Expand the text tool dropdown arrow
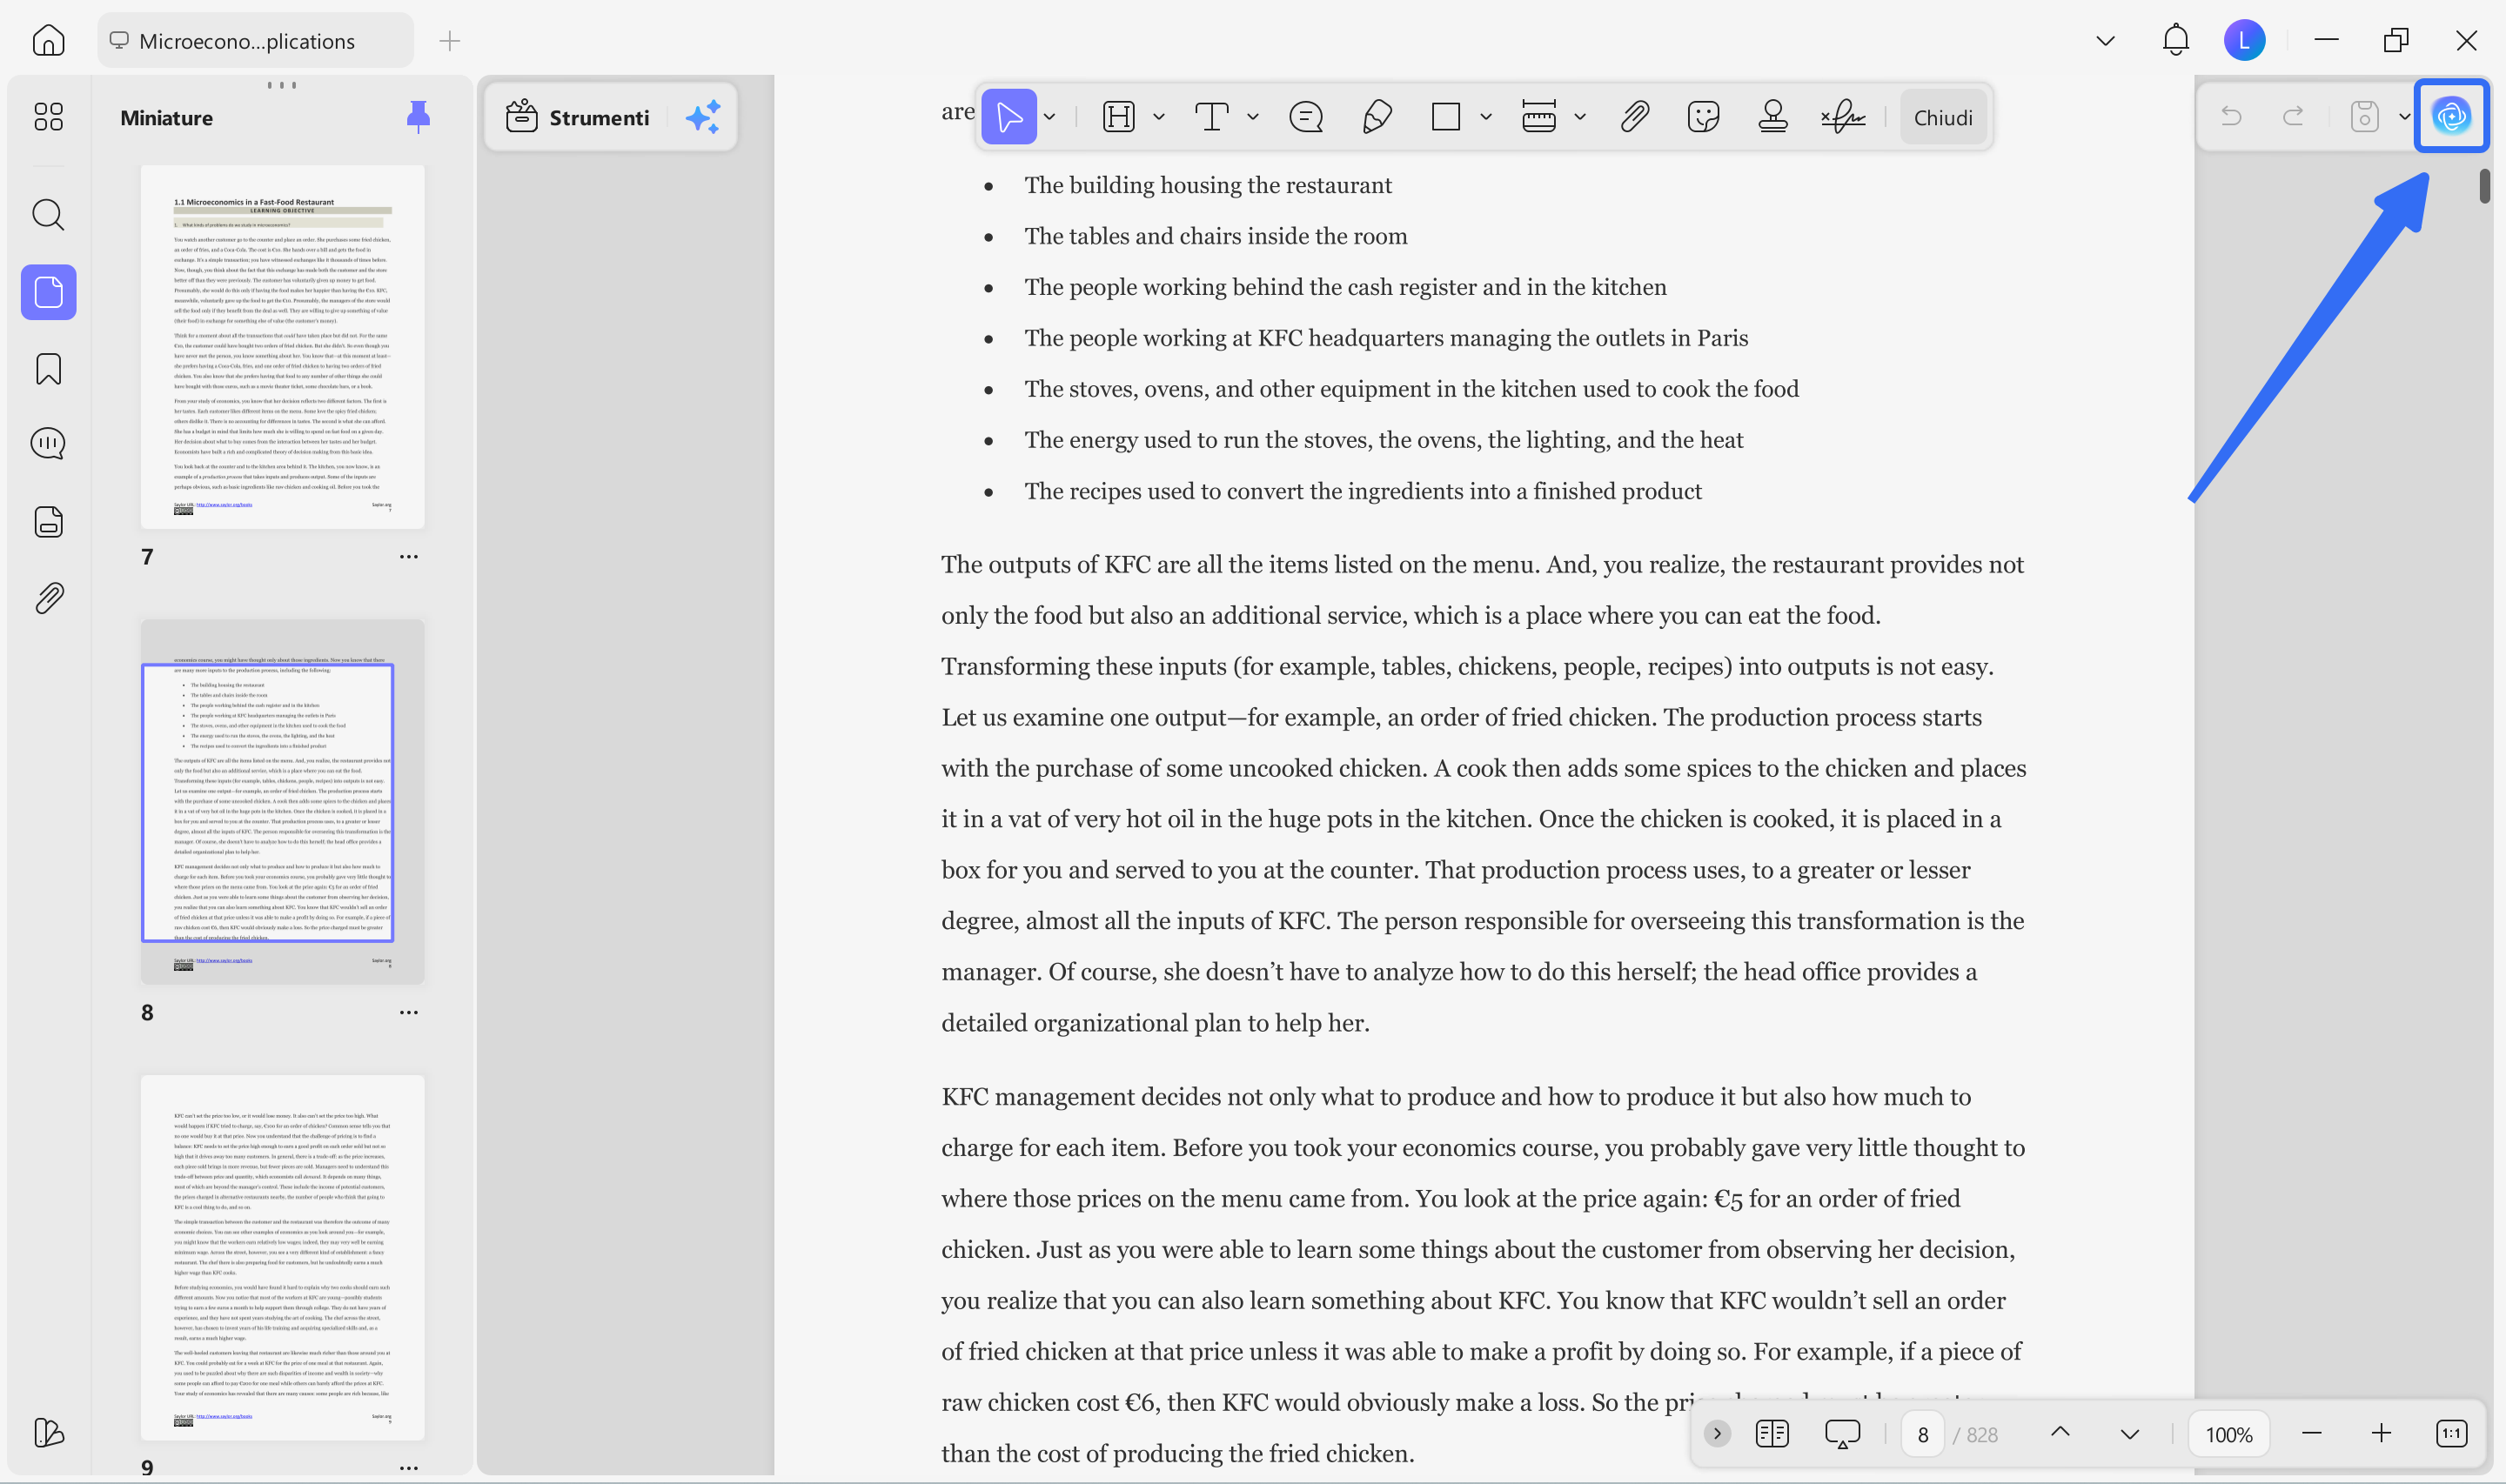 tap(1253, 117)
